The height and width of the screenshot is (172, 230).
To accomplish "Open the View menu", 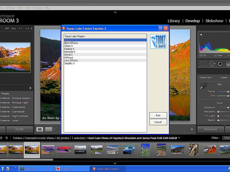I will pyautogui.click(x=28, y=8).
